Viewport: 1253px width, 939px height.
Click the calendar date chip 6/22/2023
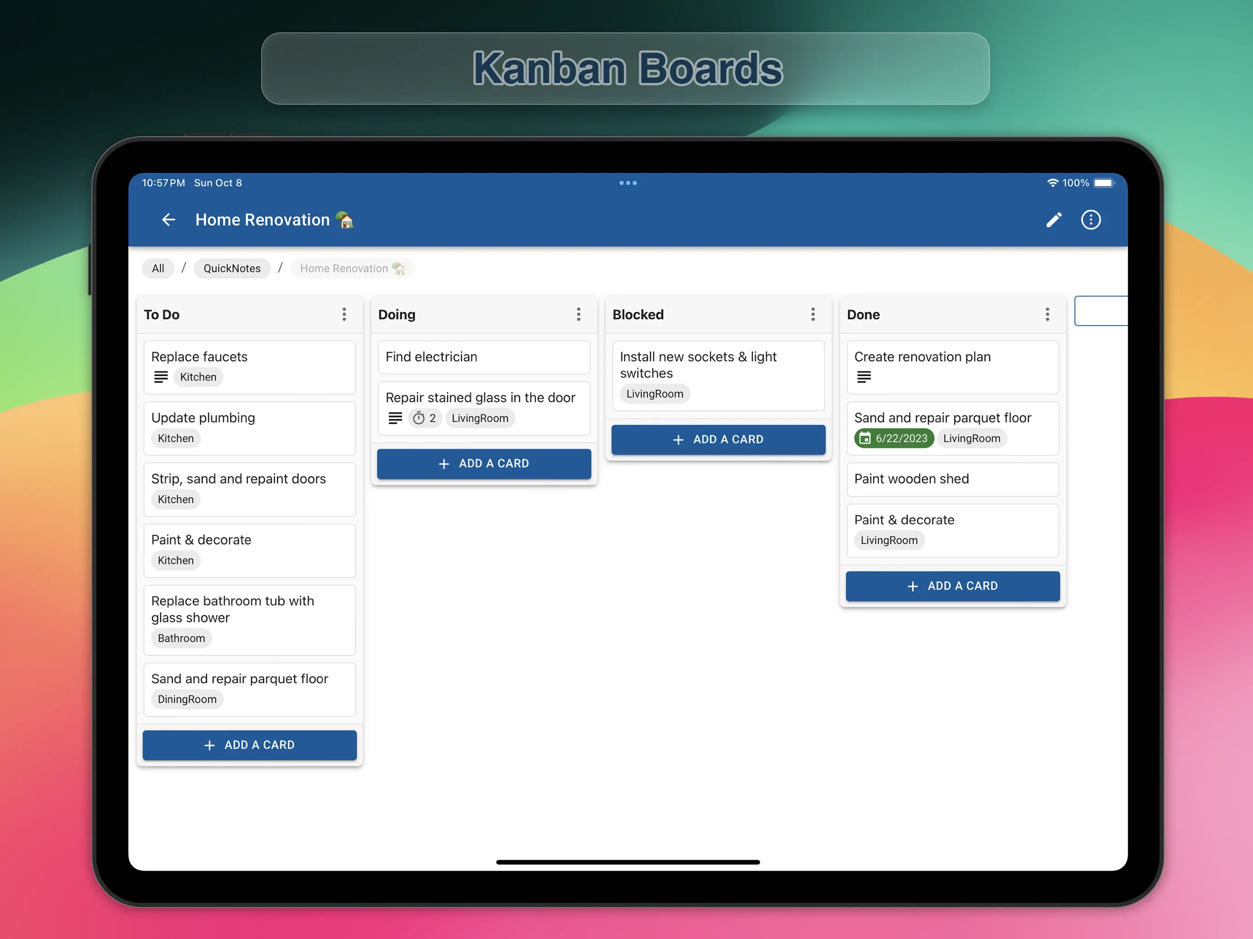coord(894,438)
